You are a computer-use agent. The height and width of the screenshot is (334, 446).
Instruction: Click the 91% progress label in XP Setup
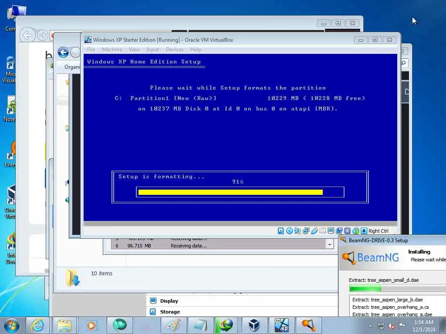point(238,182)
